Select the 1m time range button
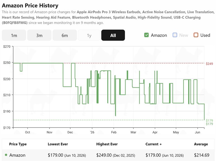This screenshot has width=216, height=161. click(14, 35)
